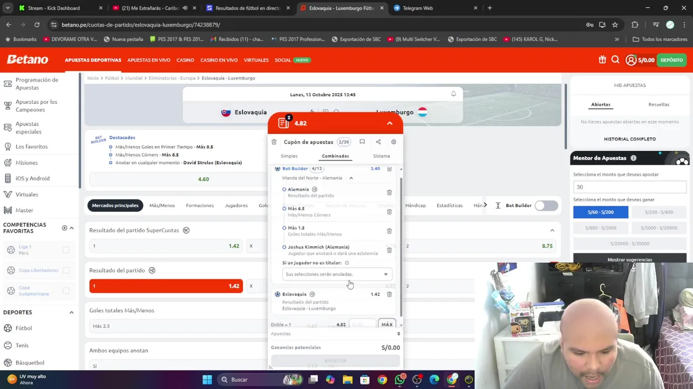The height and width of the screenshot is (389, 693).
Task: Open Programación de Apuestas in sidebar
Action: tap(37, 84)
